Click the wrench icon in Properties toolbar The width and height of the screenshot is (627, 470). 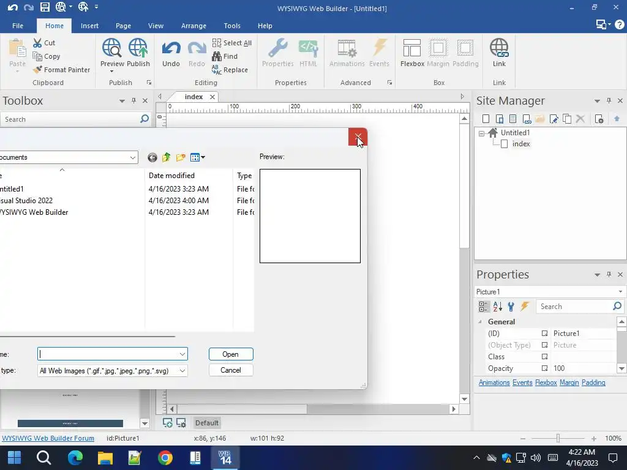[511, 307]
